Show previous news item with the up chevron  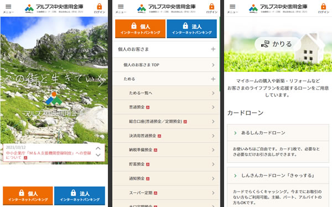(98, 148)
